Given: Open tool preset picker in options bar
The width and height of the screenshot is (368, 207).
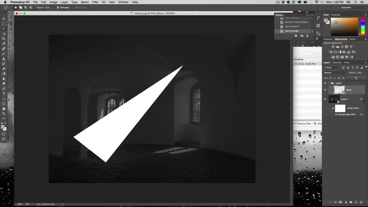Looking at the screenshot, I should pyautogui.click(x=6, y=7).
